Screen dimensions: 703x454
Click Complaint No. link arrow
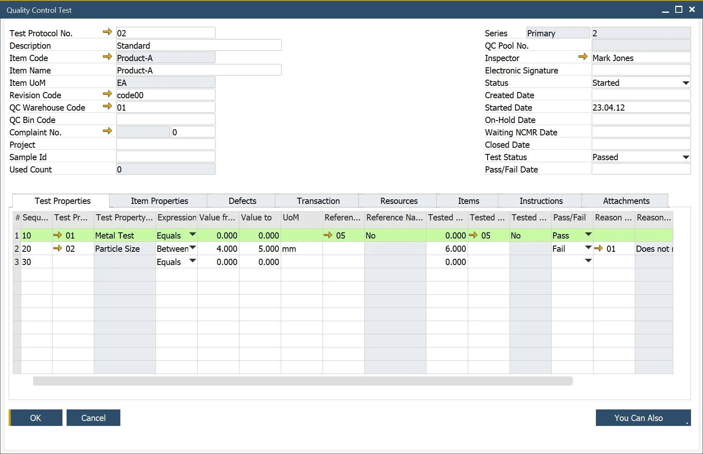tap(108, 131)
